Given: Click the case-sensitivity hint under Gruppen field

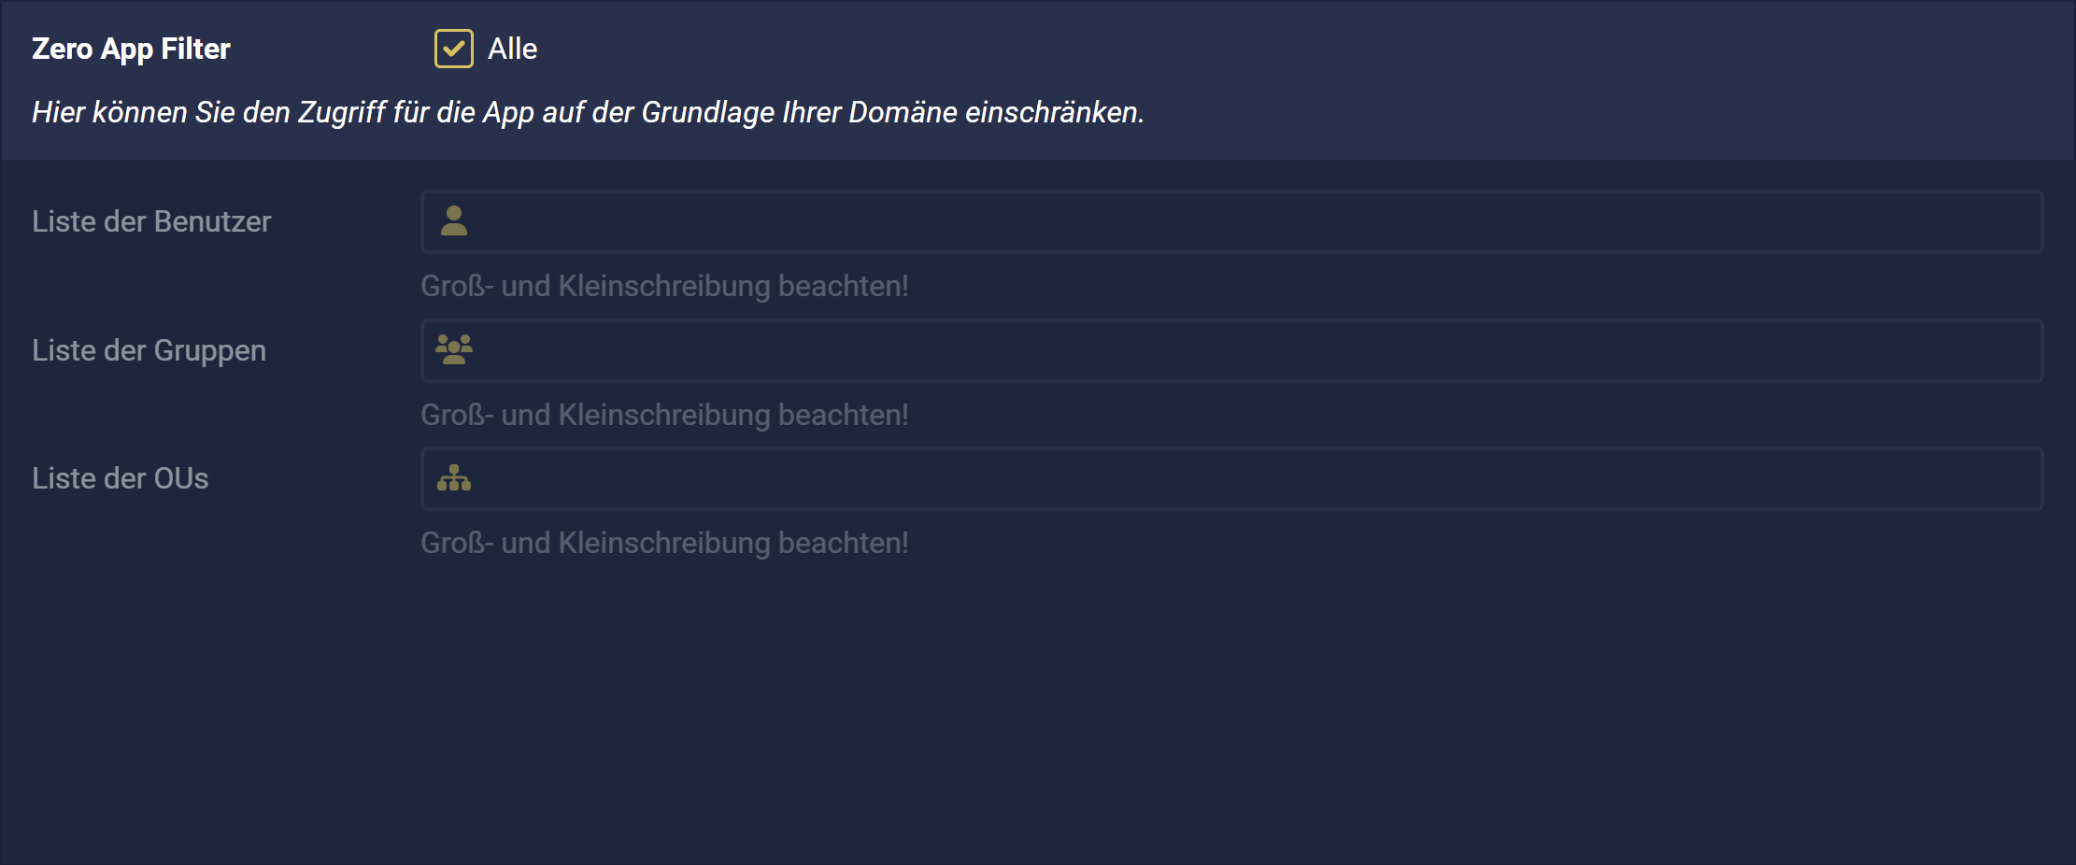Looking at the screenshot, I should 664,415.
